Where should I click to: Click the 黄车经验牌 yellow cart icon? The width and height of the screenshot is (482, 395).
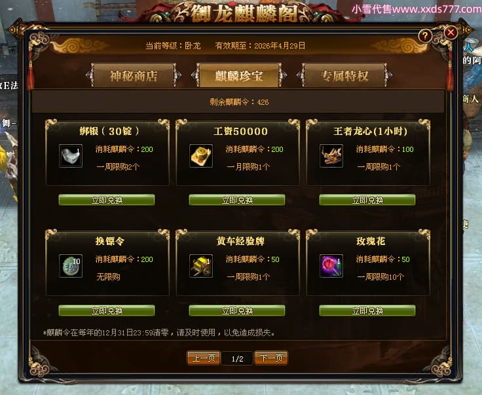click(201, 266)
